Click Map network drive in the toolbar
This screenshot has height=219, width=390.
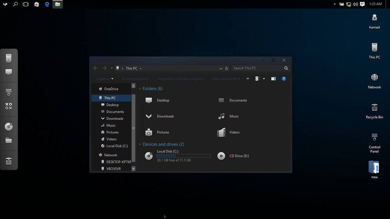(x=225, y=78)
